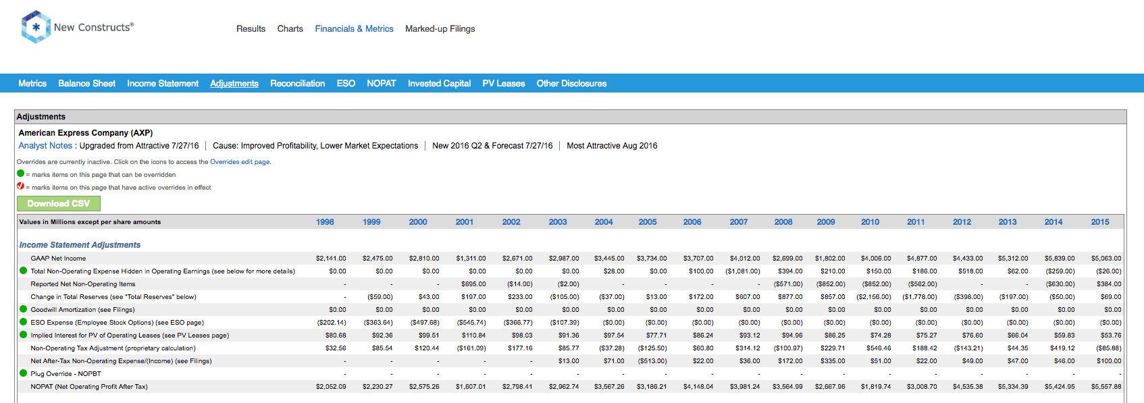Click the 2009 year column header
1144x403 pixels.
(826, 222)
